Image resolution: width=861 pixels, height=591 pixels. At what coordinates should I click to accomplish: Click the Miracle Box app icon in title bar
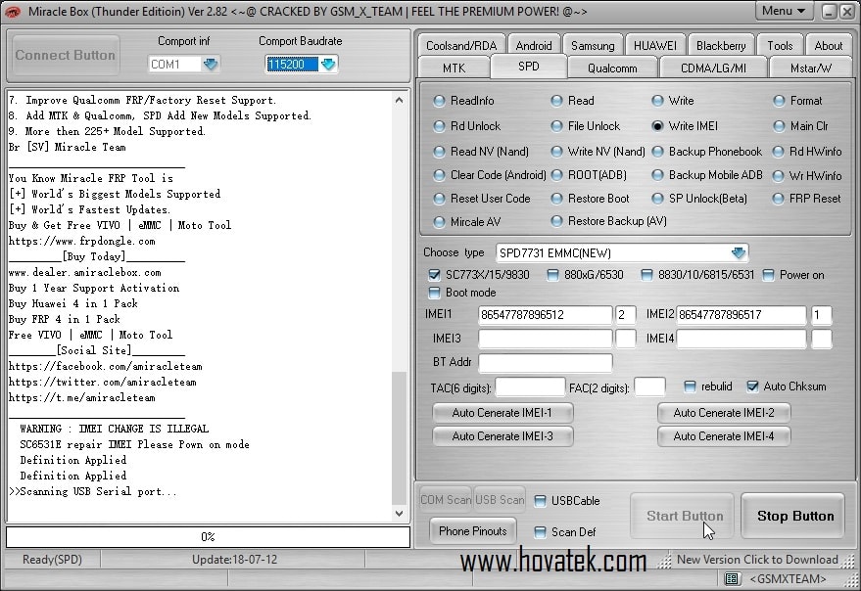pyautogui.click(x=12, y=11)
